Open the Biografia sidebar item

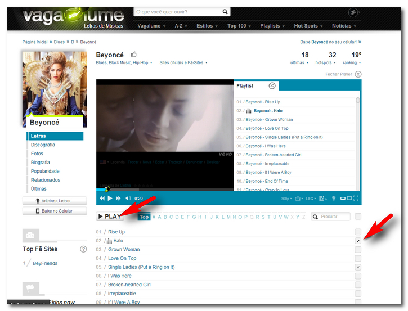click(41, 163)
